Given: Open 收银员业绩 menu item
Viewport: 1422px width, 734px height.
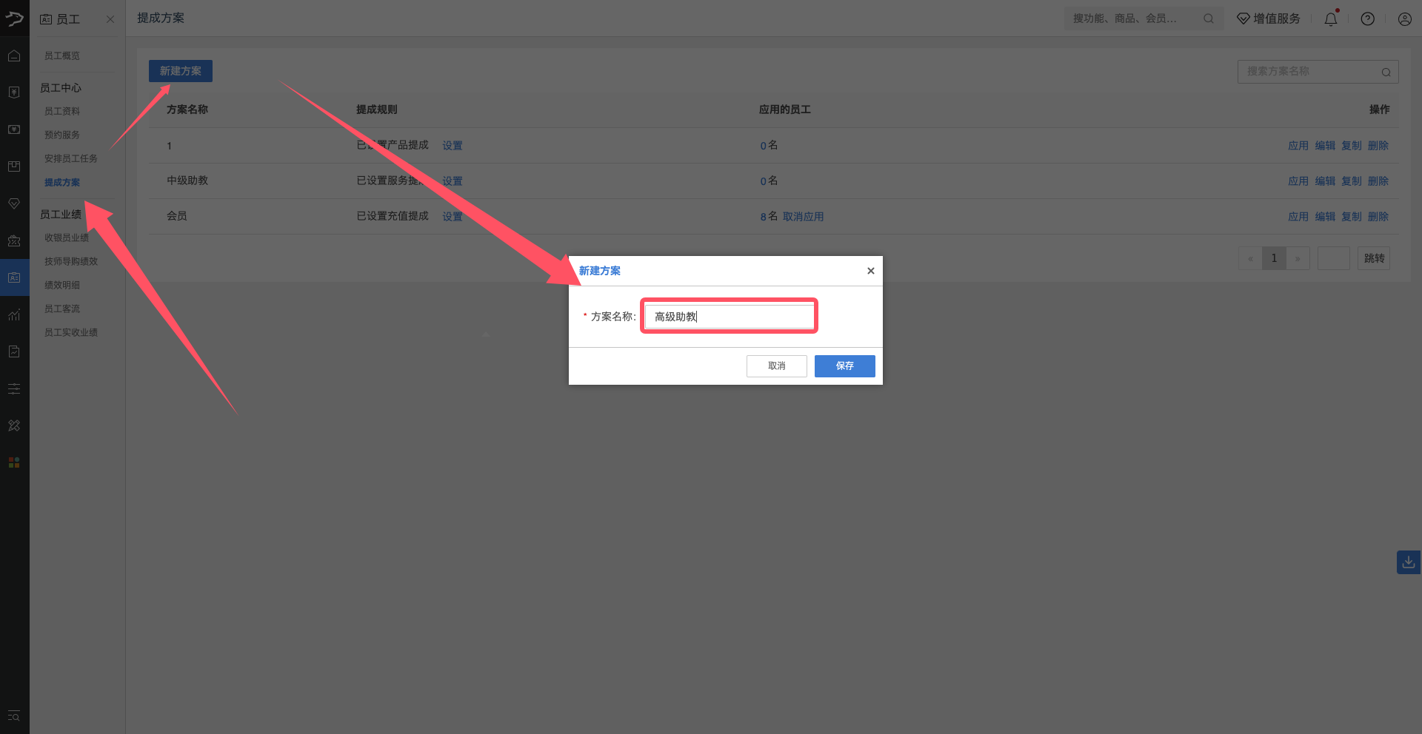Looking at the screenshot, I should pos(67,238).
